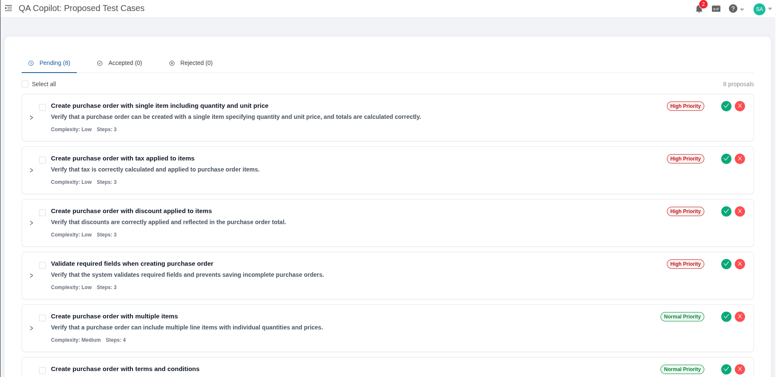This screenshot has width=776, height=377.
Task: Click High Priority badge on validate fields card
Action: pyautogui.click(x=685, y=264)
